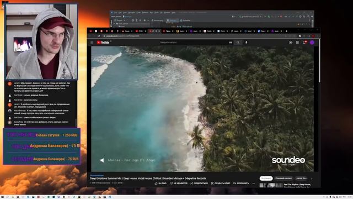Open the IDE run configuration dropdown
Screen dimensions: 353x199
point(250,17)
